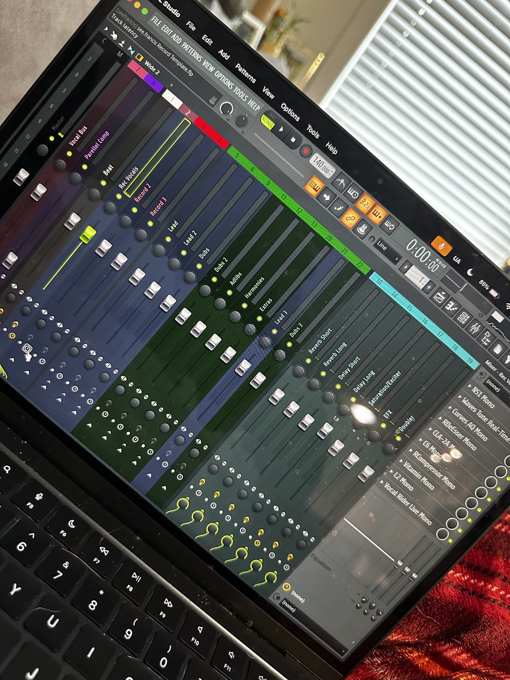Click the red record button
Image resolution: width=510 pixels, height=680 pixels.
tap(306, 151)
